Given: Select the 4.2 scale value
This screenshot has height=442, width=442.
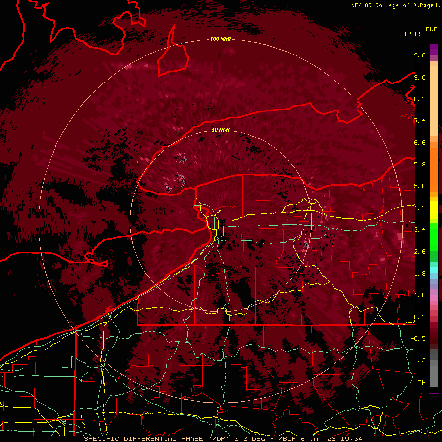Looking at the screenshot, I should point(420,208).
